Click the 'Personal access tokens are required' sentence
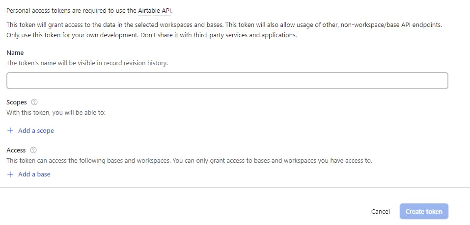The image size is (470, 225). pyautogui.click(x=89, y=11)
